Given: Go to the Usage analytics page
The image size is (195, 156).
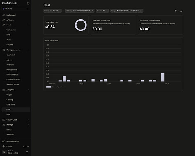Looking at the screenshot, I should click(9, 95).
